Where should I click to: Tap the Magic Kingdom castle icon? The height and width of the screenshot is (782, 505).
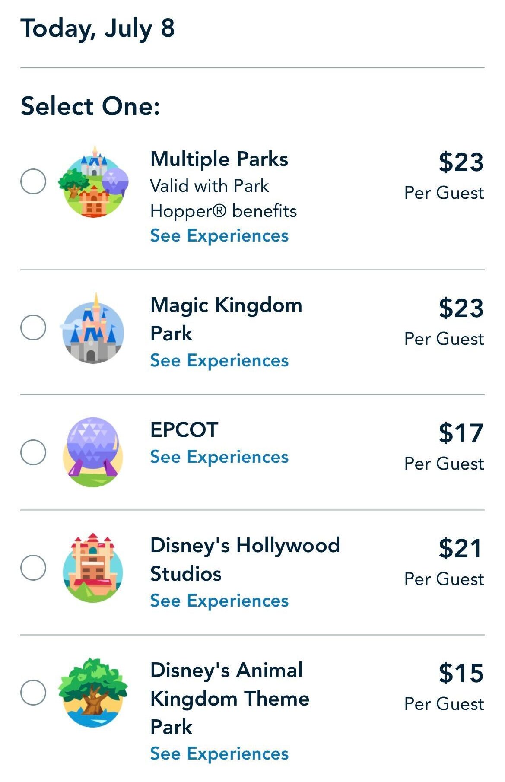click(93, 328)
